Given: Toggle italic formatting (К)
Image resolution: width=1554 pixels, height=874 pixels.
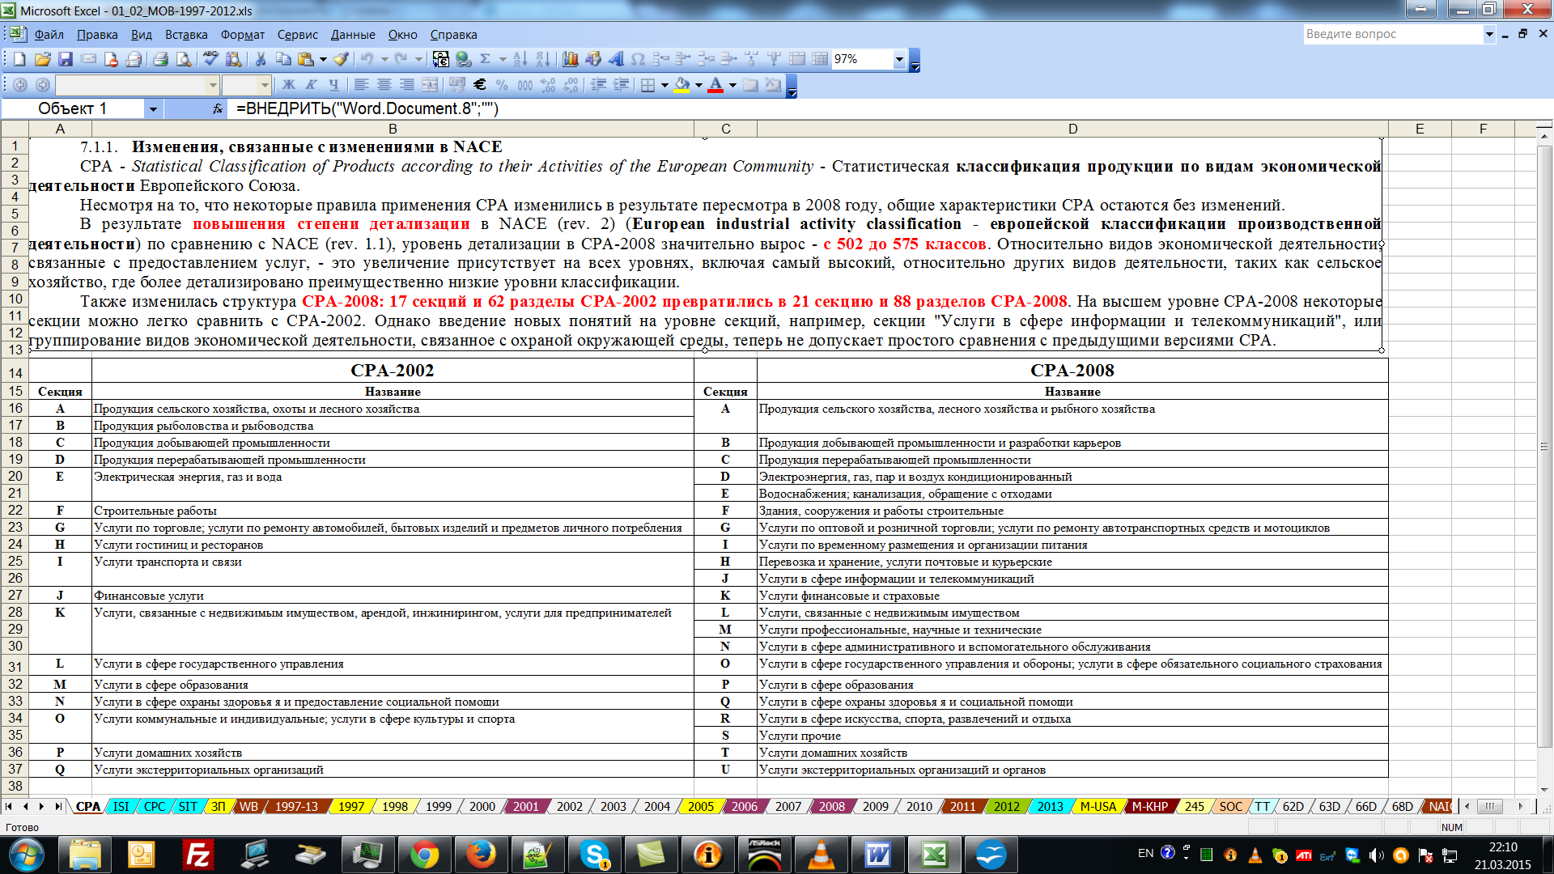Looking at the screenshot, I should tap(311, 85).
